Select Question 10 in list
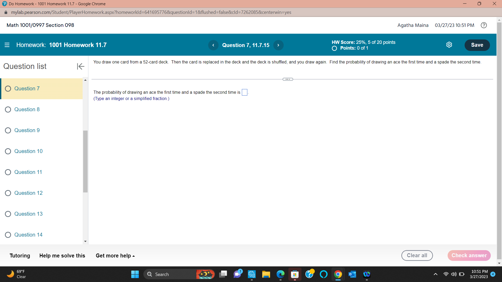Viewport: 502px width, 282px height. [x=28, y=151]
